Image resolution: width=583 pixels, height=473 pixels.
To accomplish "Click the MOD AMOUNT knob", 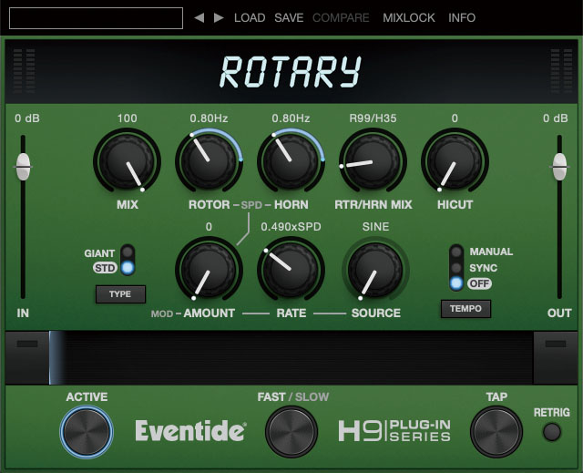I will pos(209,270).
